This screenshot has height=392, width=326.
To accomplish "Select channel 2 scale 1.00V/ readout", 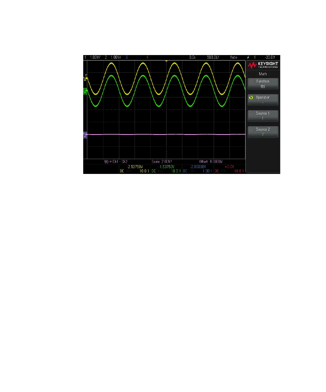I will click(x=116, y=57).
